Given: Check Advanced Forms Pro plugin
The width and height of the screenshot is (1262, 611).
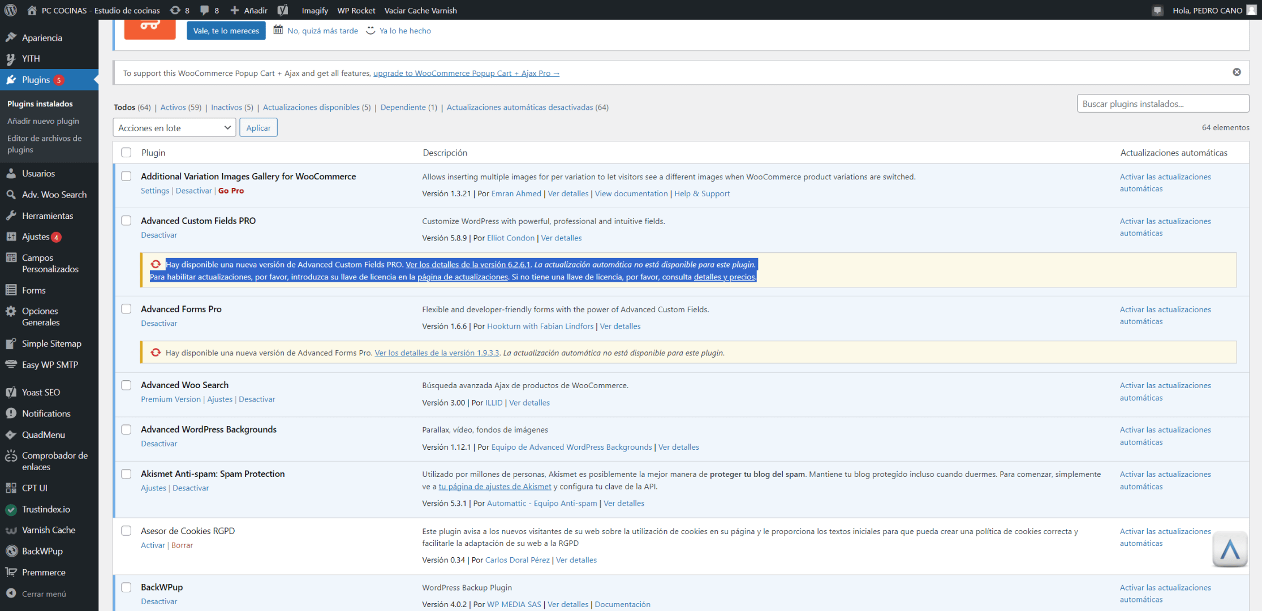Looking at the screenshot, I should [126, 308].
